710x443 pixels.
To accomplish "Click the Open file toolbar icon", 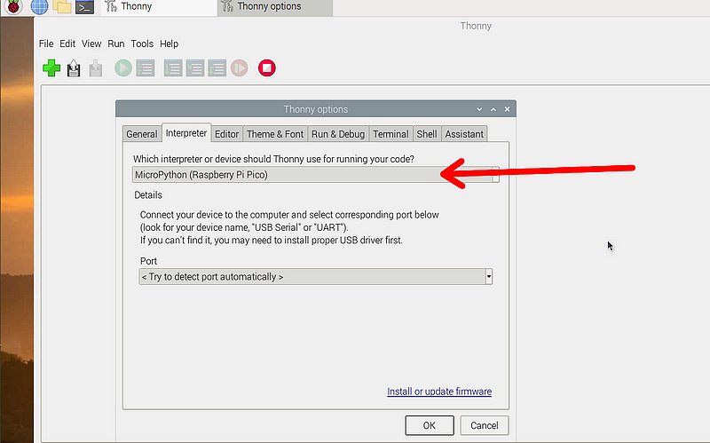I will [74, 68].
